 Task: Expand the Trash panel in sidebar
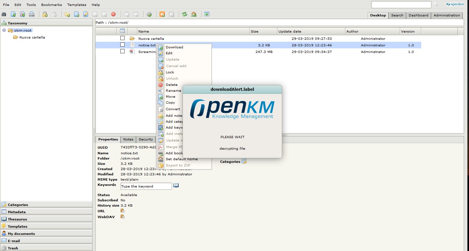tap(13, 248)
